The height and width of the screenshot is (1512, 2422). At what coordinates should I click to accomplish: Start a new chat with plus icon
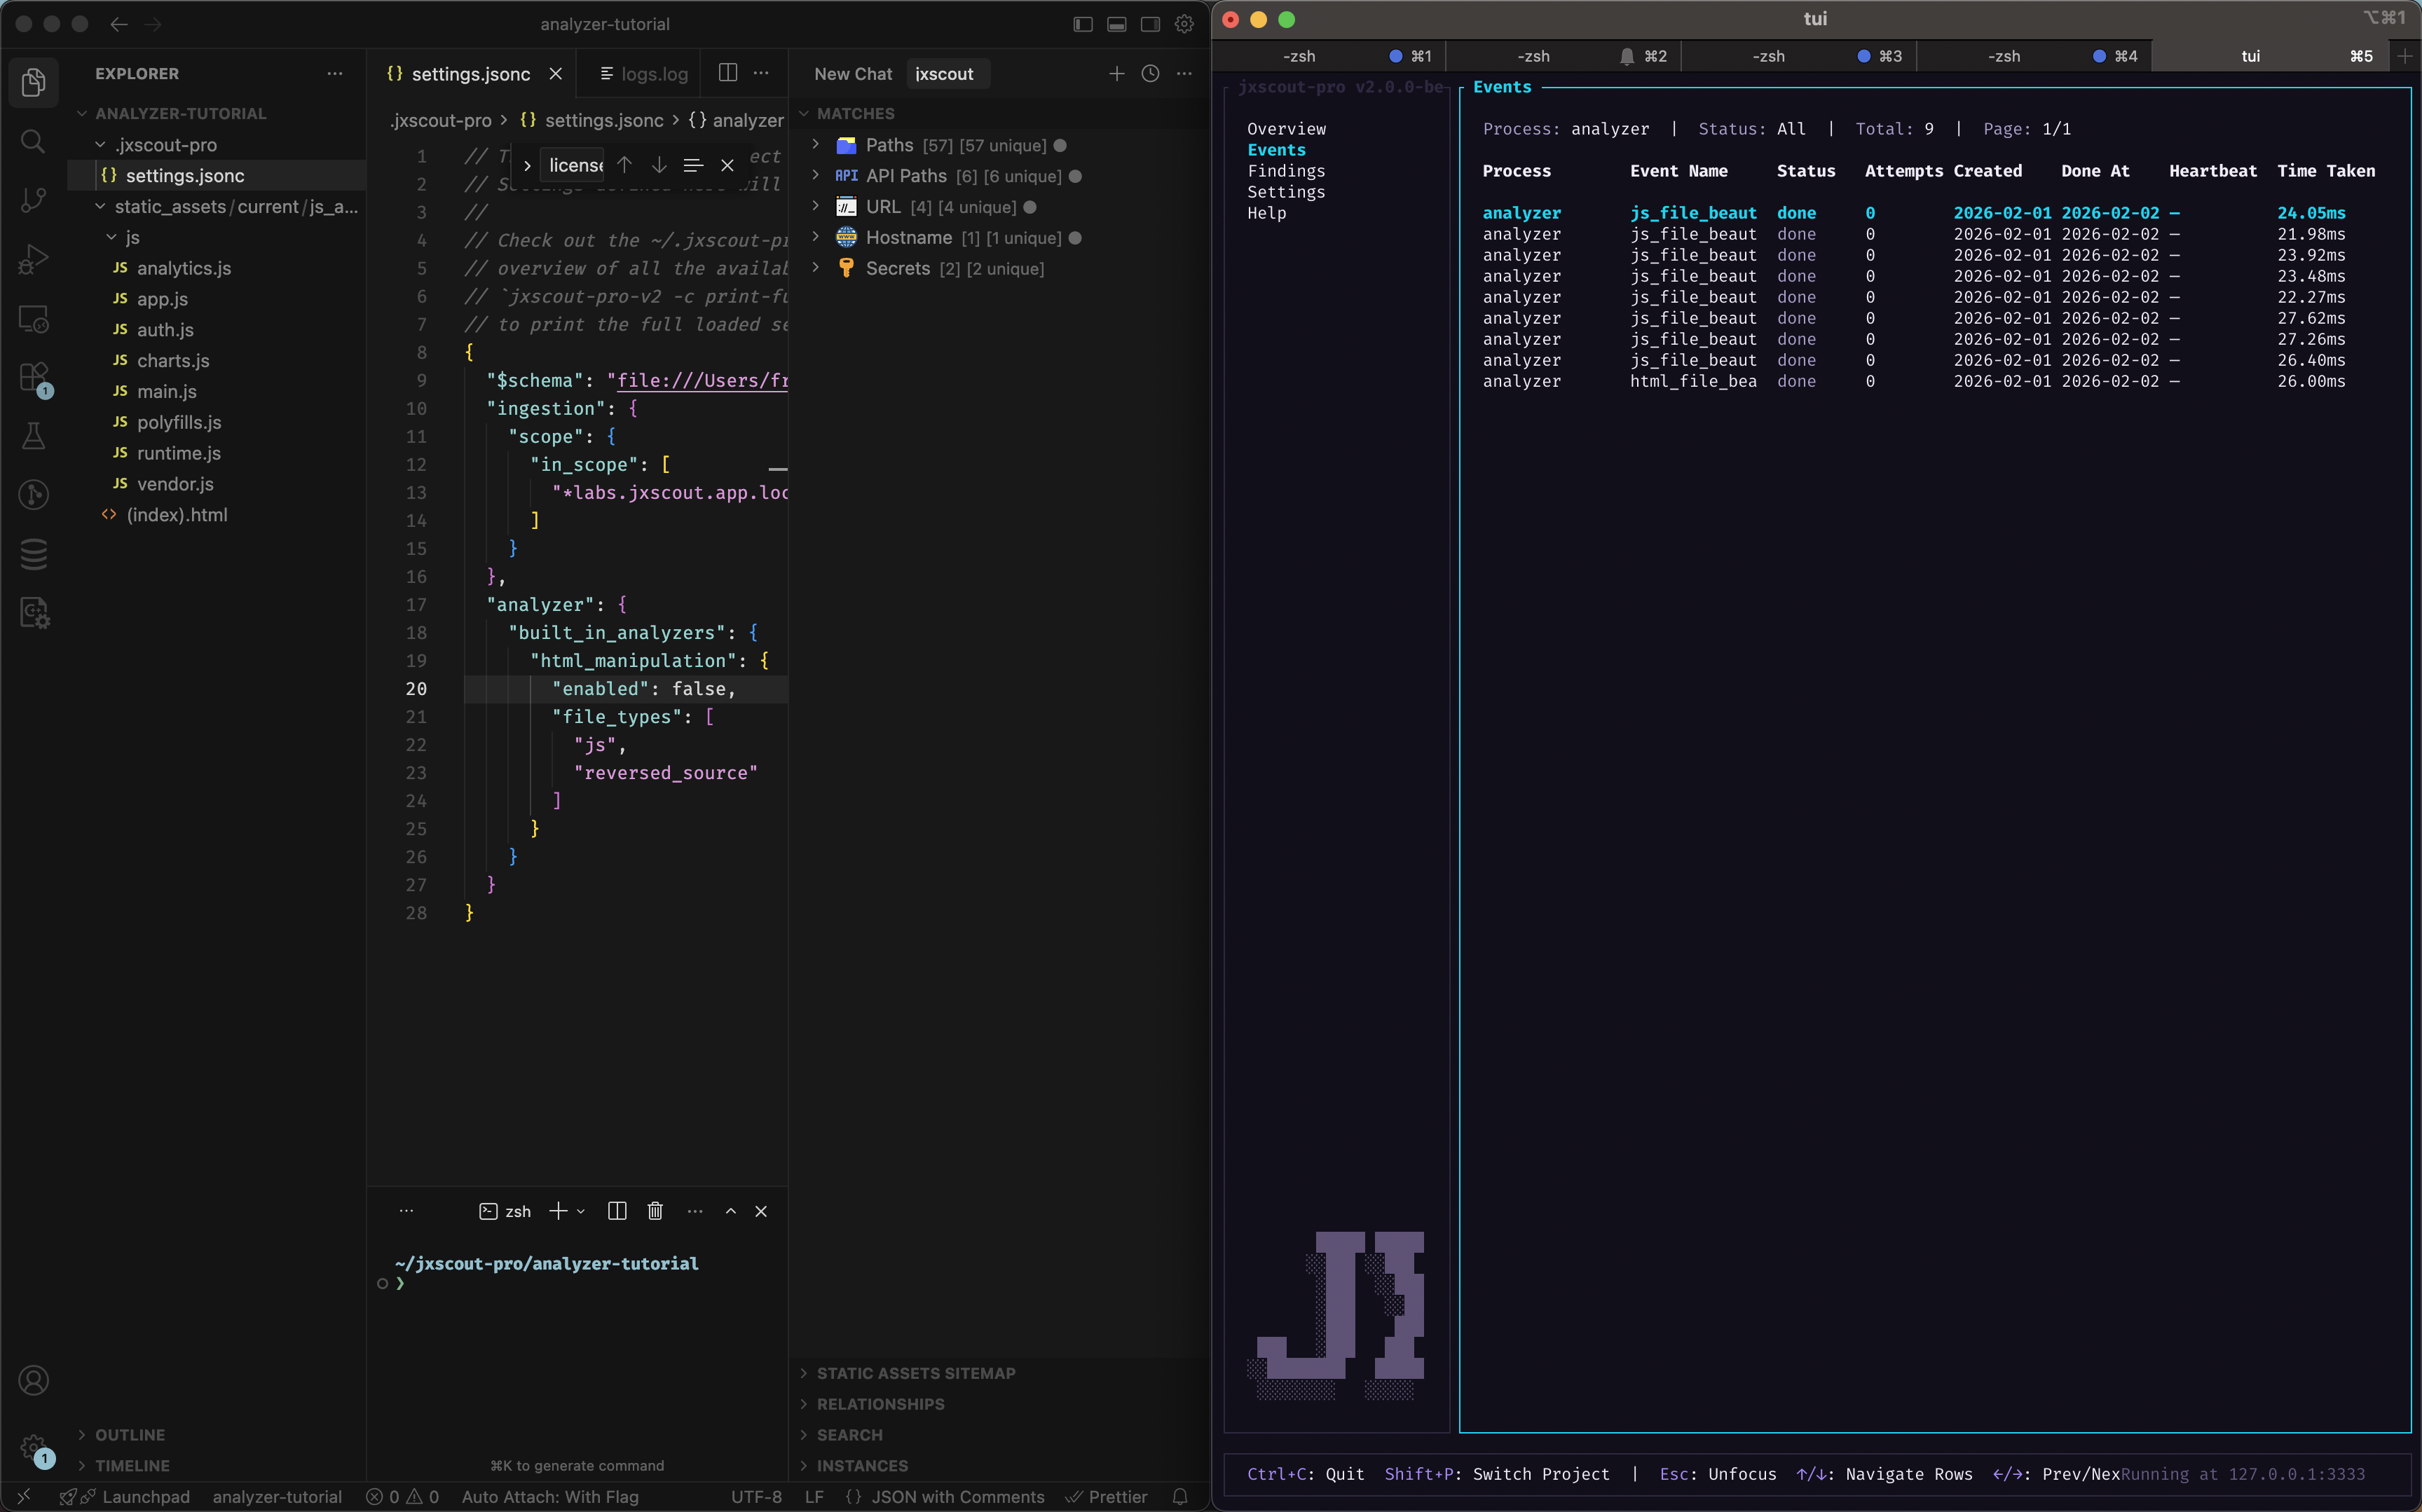tap(1117, 74)
